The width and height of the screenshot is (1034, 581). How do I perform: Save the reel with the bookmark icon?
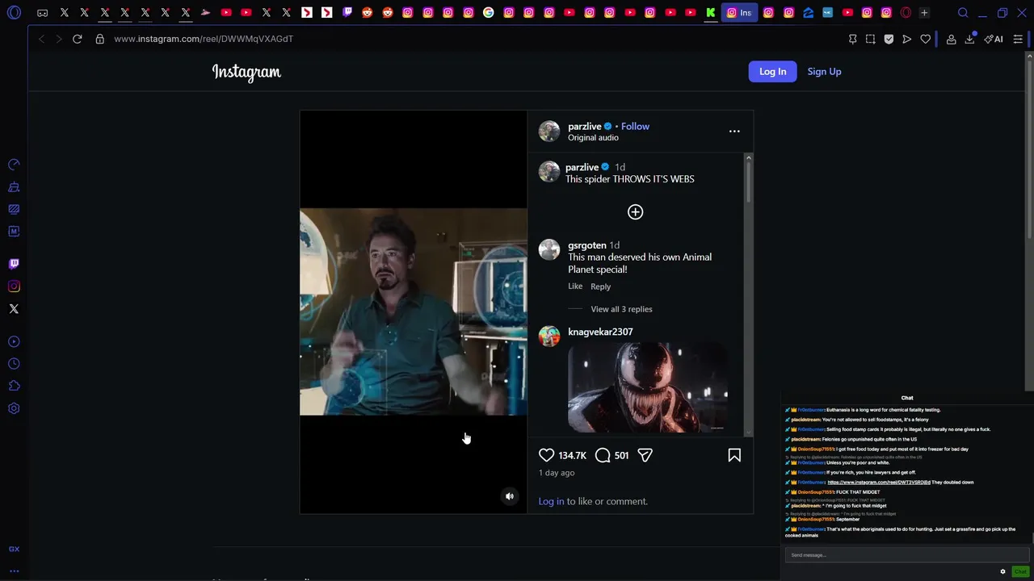click(x=734, y=455)
